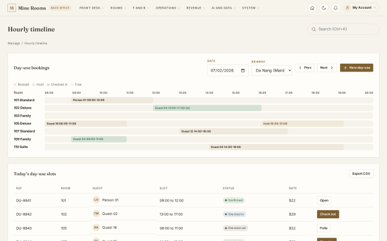Viewport: 387px width, 241px height.
Task: Open the AI and Data menu
Action: click(223, 8)
